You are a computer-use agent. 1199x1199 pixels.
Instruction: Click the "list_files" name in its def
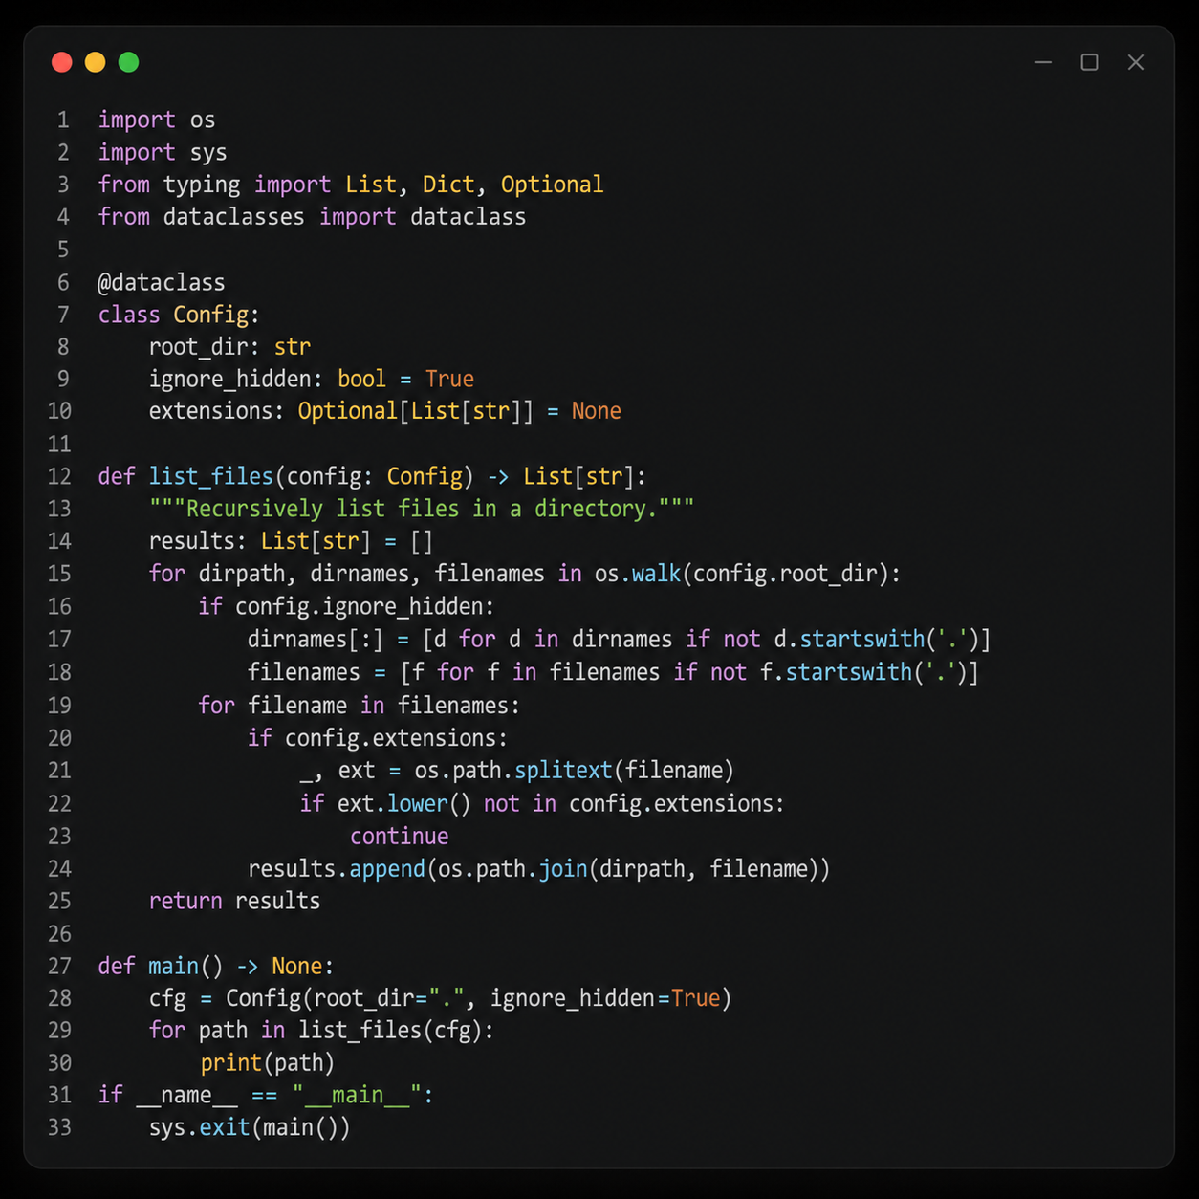(x=211, y=476)
